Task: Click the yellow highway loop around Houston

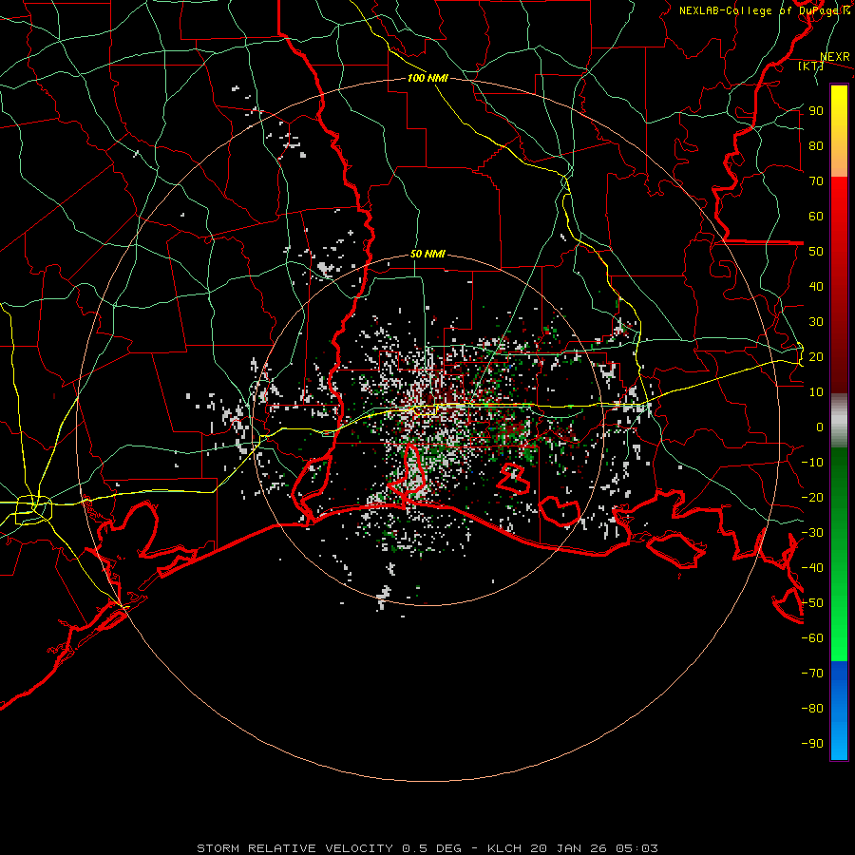Action: [34, 510]
